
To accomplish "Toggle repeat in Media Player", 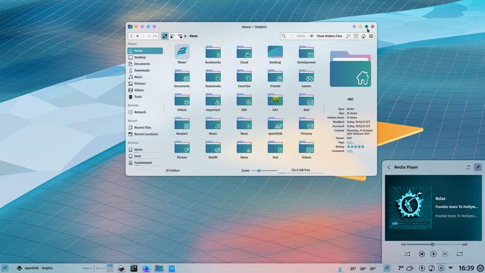I will click(x=460, y=254).
